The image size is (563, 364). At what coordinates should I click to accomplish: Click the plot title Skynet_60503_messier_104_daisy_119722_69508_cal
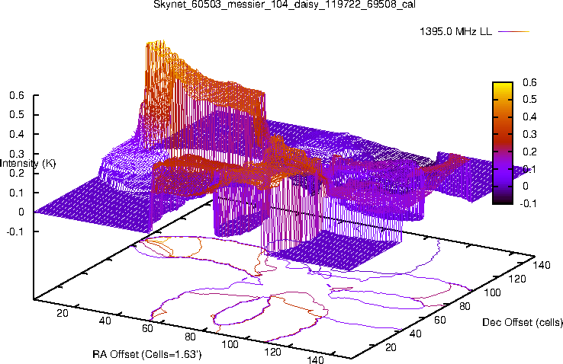pos(285,5)
